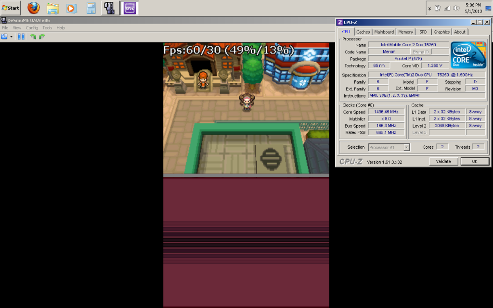Viewport: 493px width, 308px height.
Task: Click the Code Name value 'Merom'
Action: coord(389,52)
